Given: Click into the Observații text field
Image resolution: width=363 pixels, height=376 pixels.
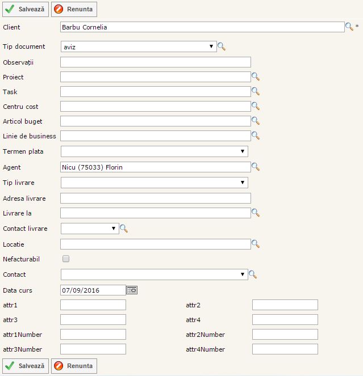Looking at the screenshot, I should click(155, 62).
